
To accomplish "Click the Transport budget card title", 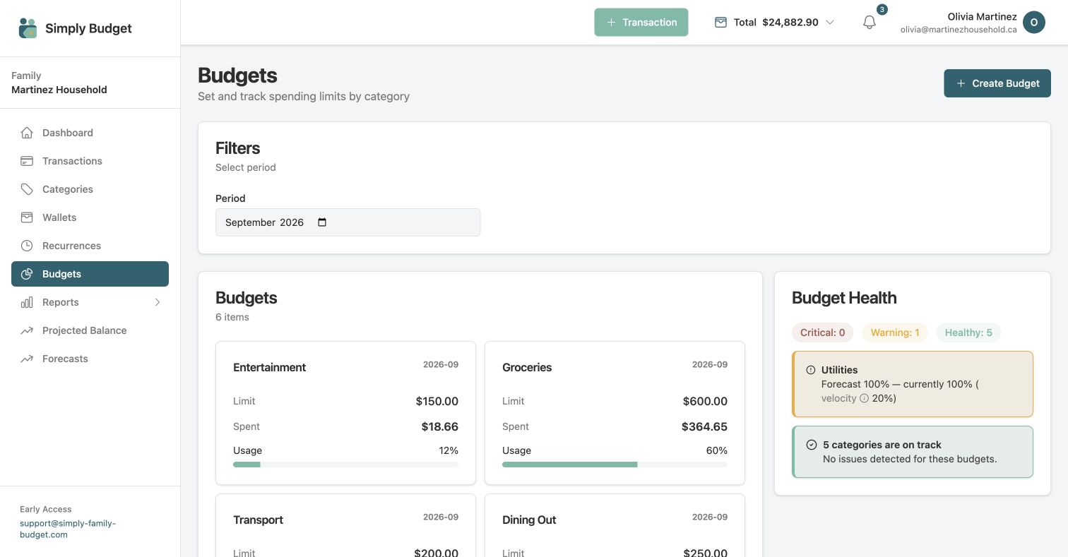I will (258, 520).
